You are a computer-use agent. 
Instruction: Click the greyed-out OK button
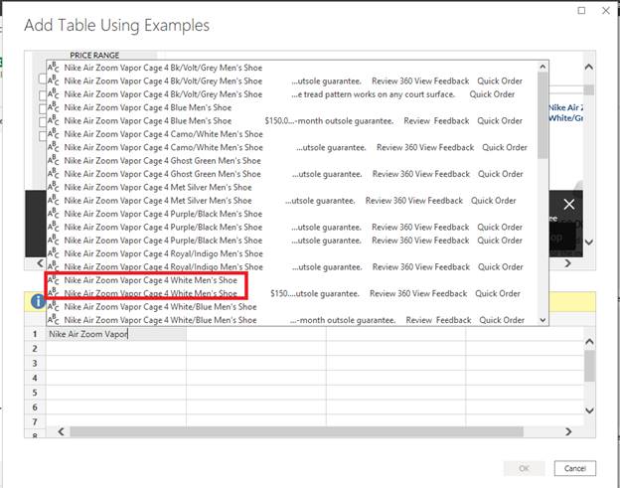[x=524, y=469]
